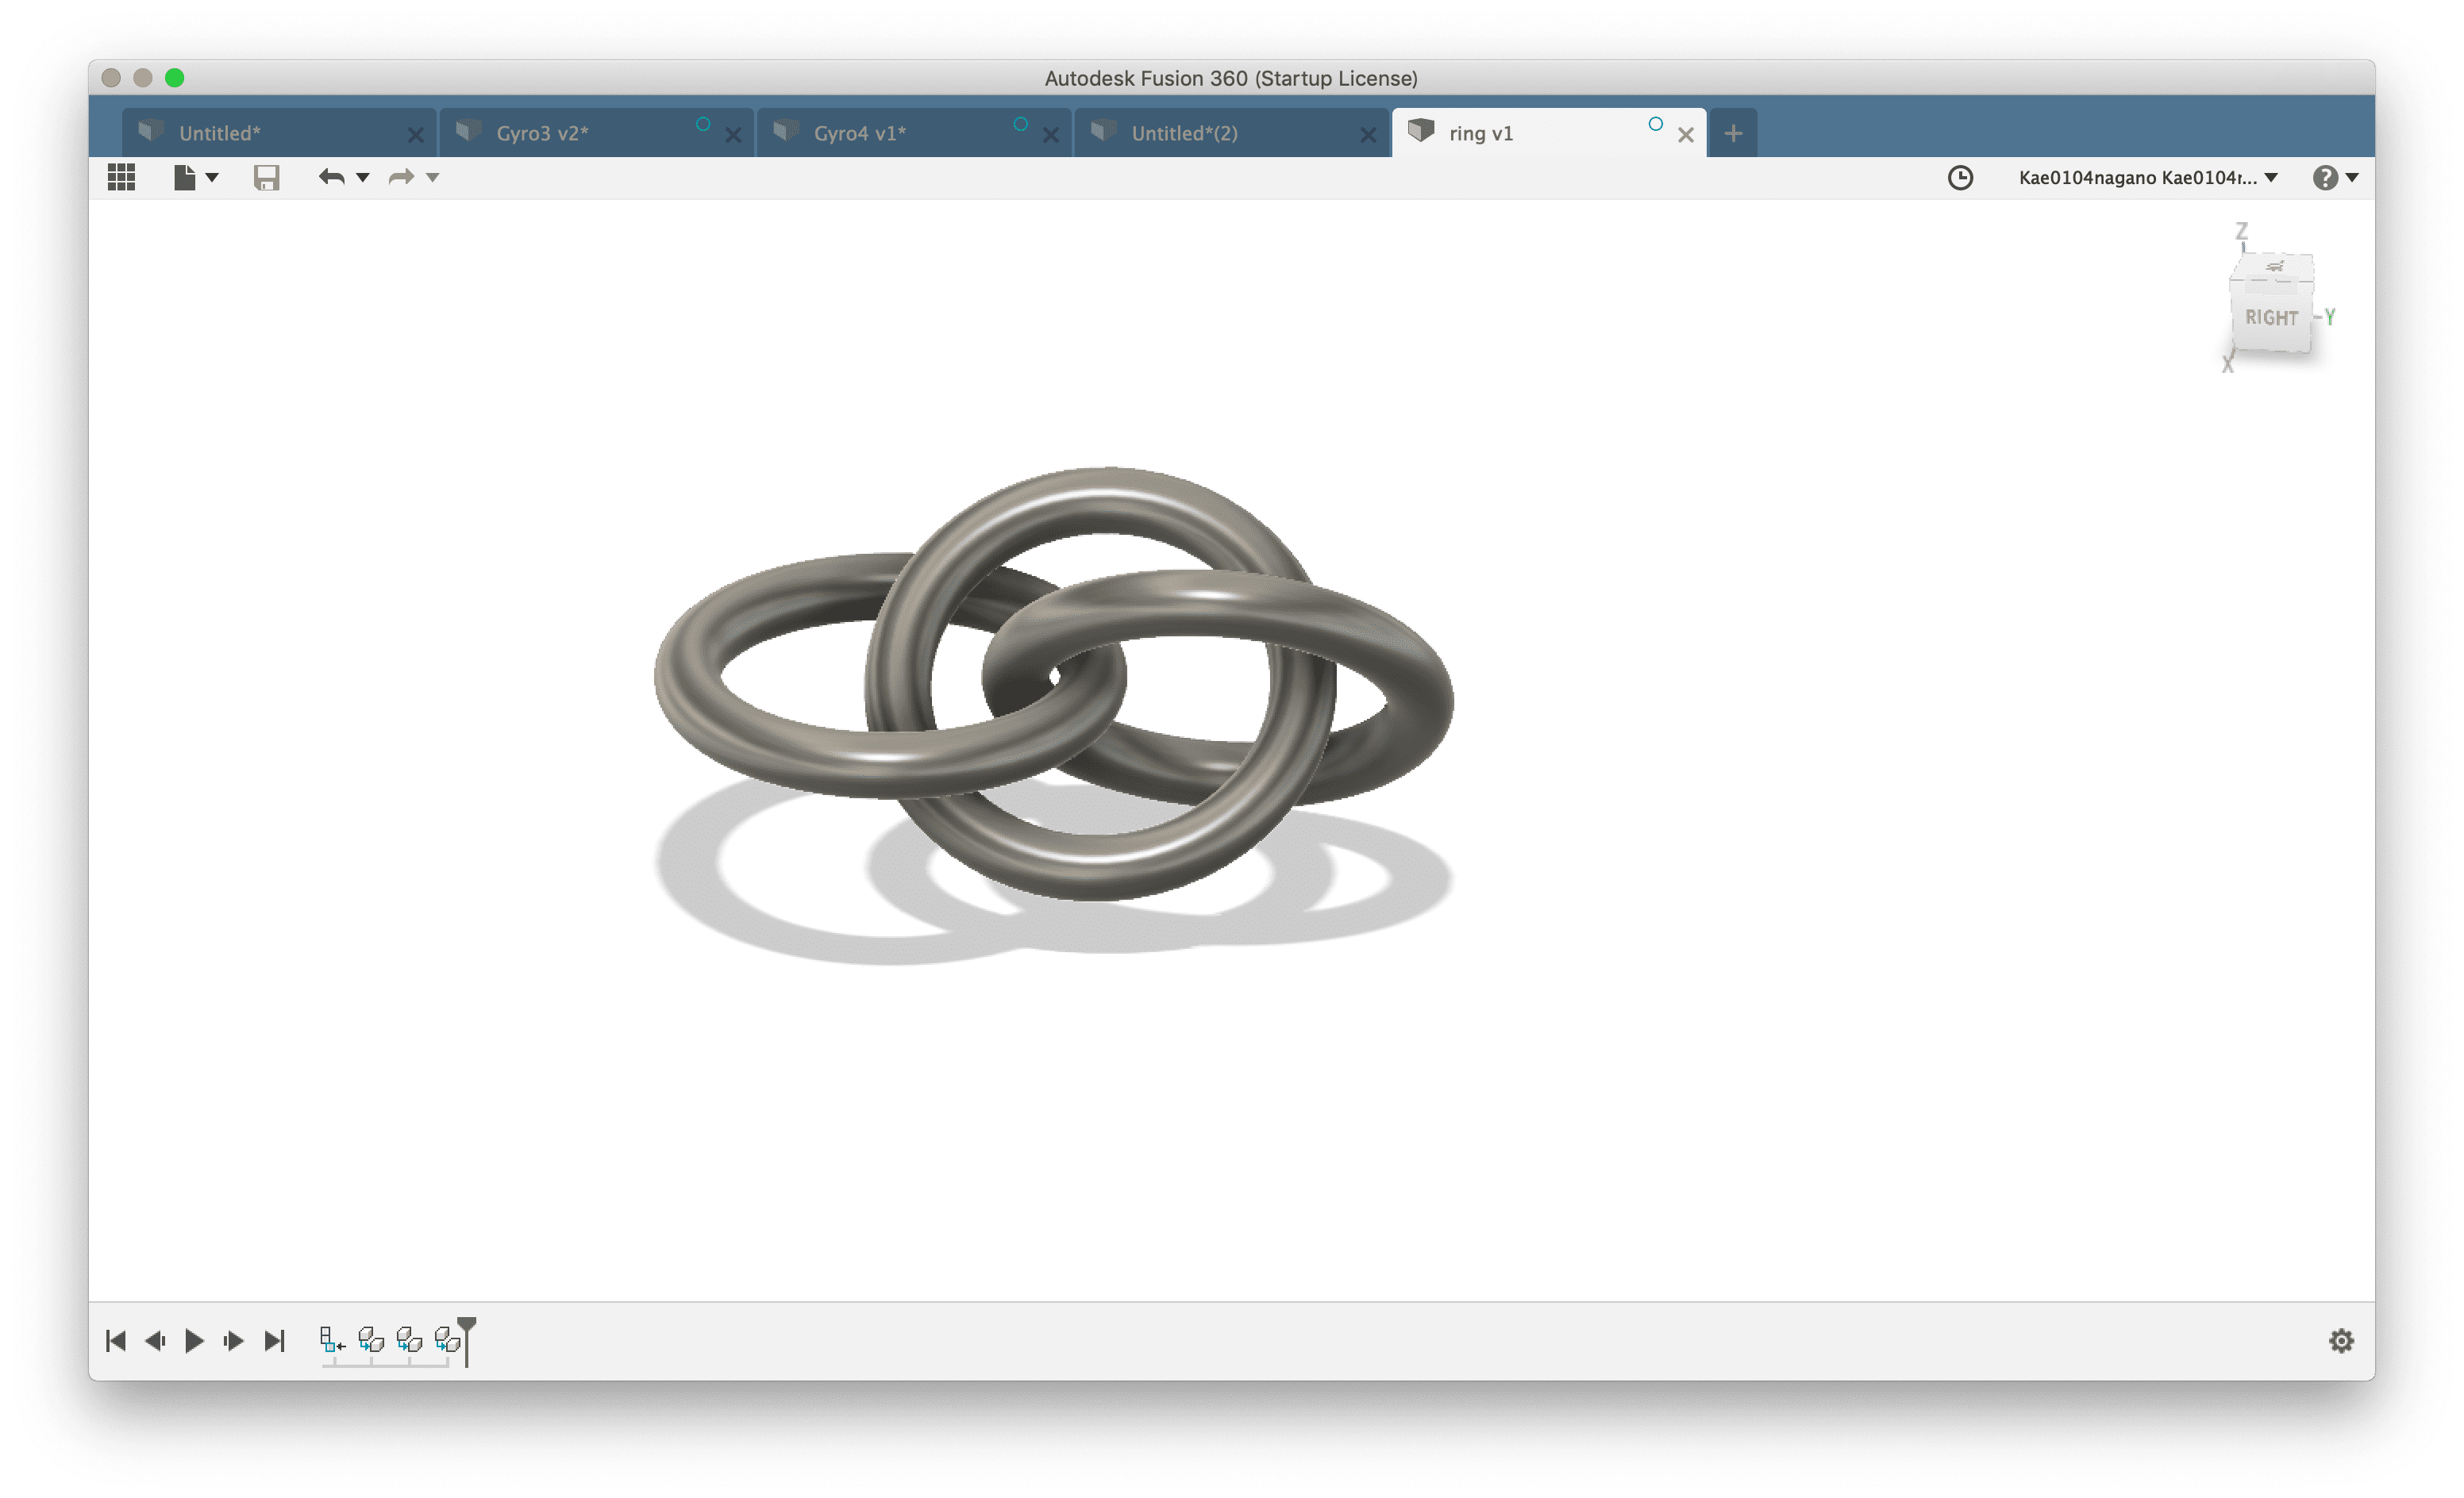Select the first component feature in the timeline

click(331, 1339)
